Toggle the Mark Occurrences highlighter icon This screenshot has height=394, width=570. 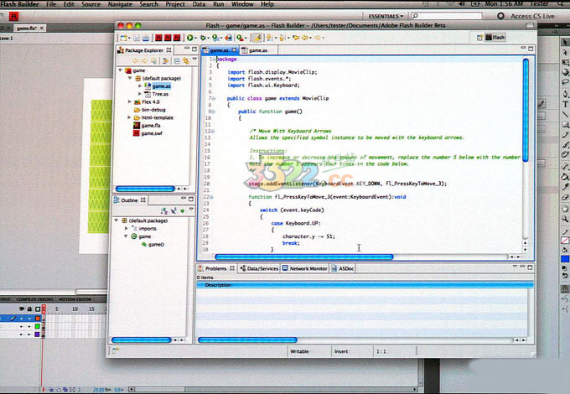coord(257,38)
